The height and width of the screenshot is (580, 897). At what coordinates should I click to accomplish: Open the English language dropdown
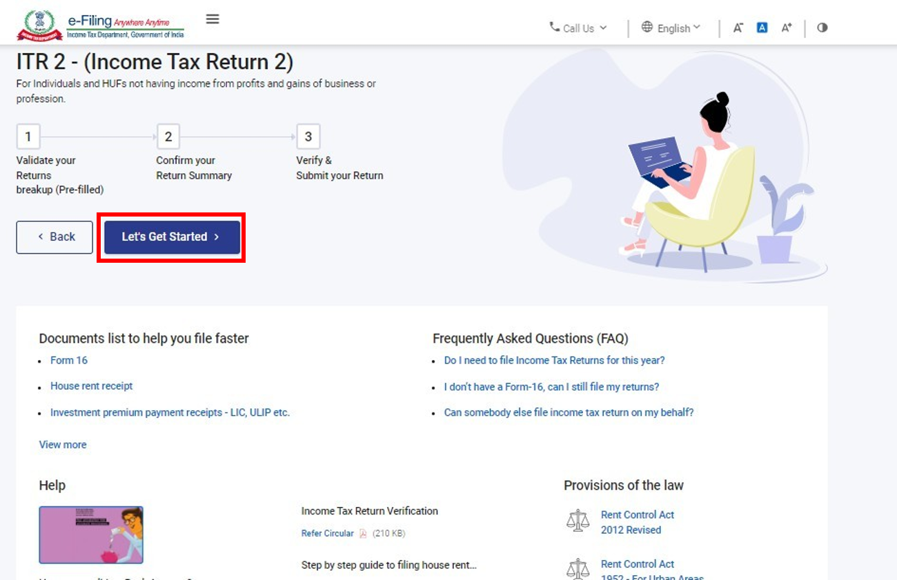point(671,28)
